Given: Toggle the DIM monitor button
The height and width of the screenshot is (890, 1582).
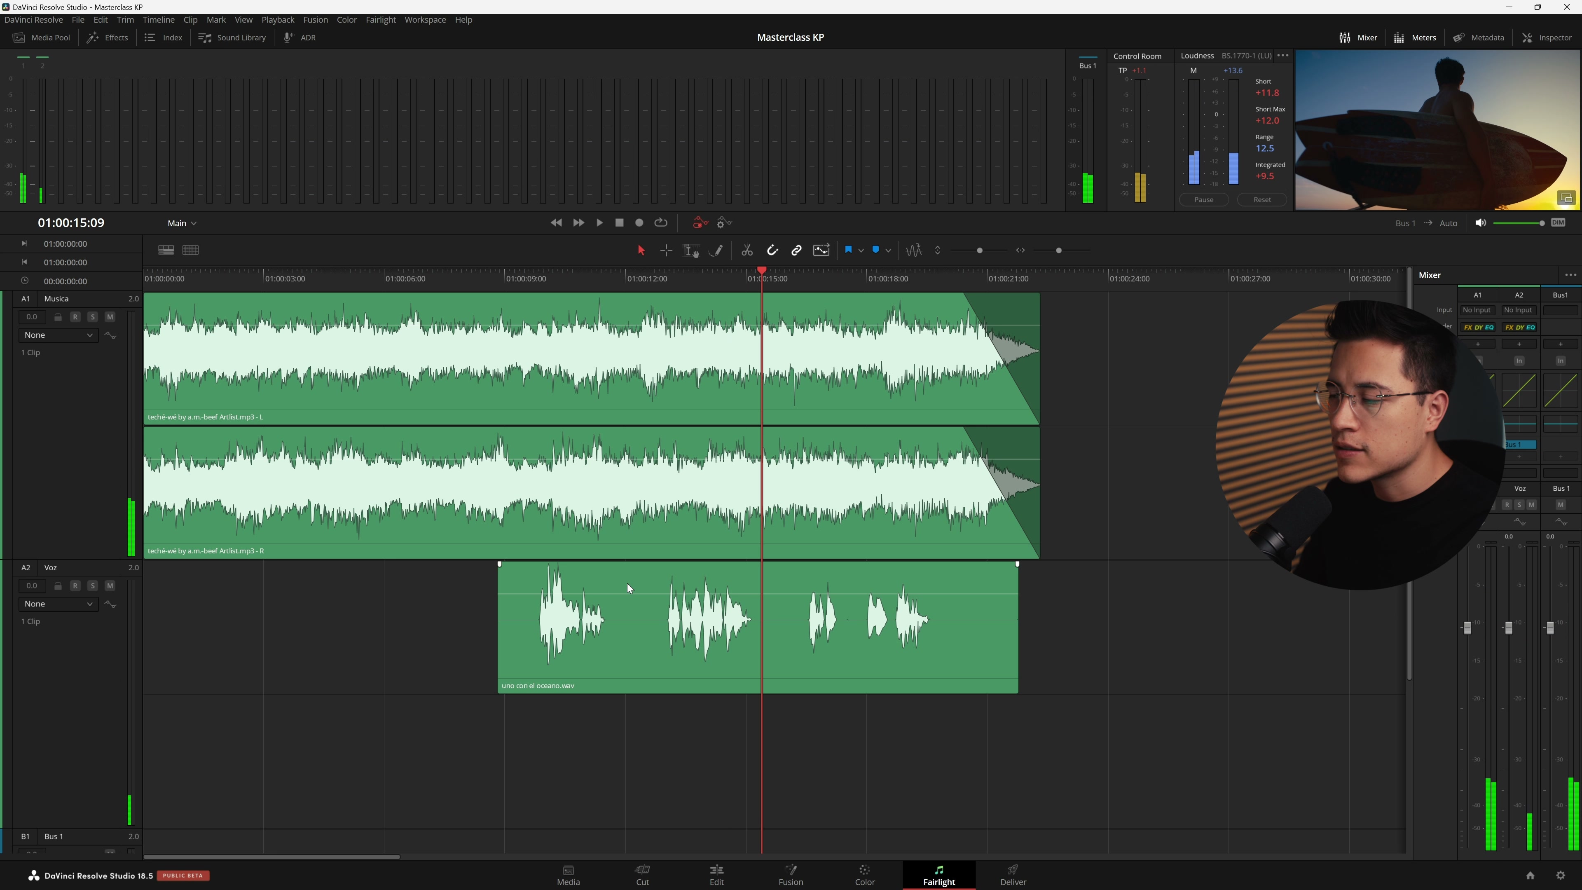Looking at the screenshot, I should tap(1558, 222).
